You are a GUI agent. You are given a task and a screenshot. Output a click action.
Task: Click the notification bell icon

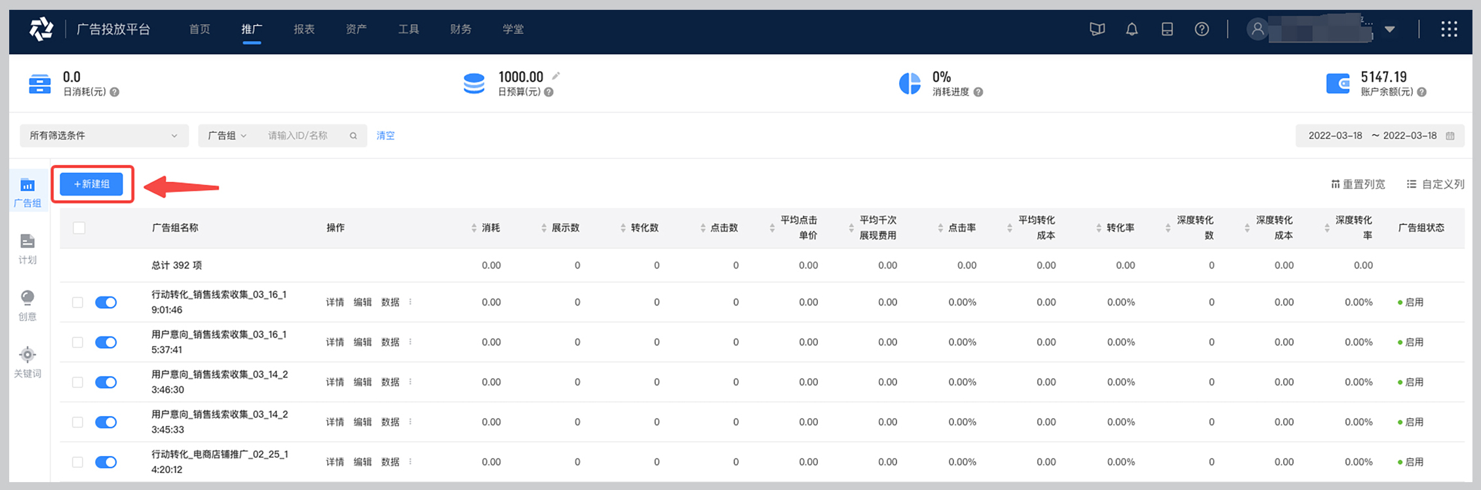(x=1132, y=29)
